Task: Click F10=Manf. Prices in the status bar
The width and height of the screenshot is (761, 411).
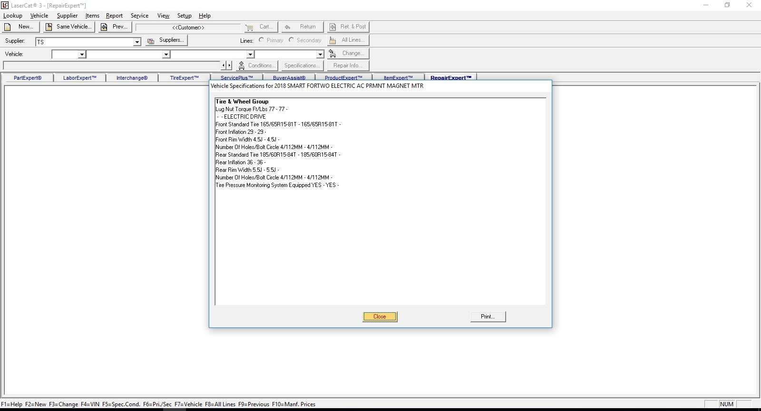Action: coord(293,404)
